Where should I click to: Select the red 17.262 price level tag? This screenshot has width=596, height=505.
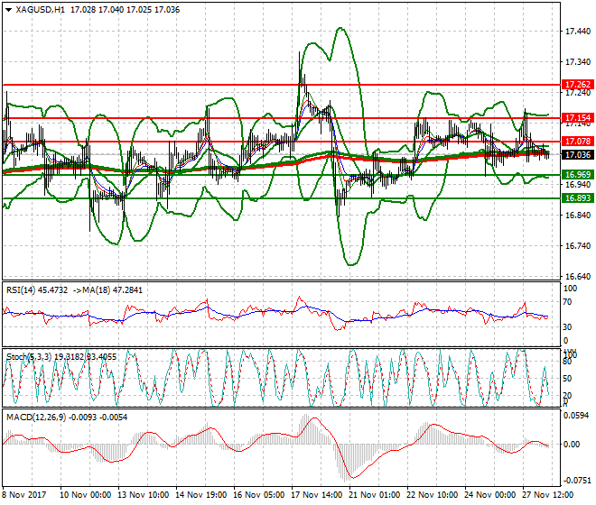click(577, 84)
